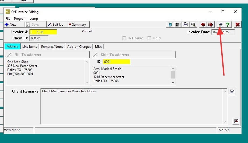Screen dimensions: 248x143
Task: Open the File menu
Action: [8, 19]
